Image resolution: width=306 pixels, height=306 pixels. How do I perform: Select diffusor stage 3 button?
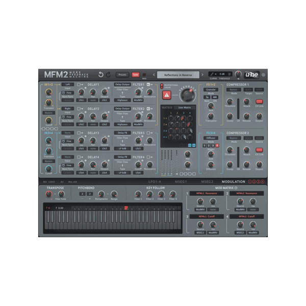point(213,145)
